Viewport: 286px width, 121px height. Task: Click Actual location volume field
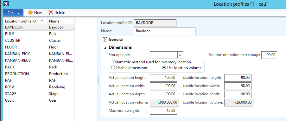tap(164, 102)
